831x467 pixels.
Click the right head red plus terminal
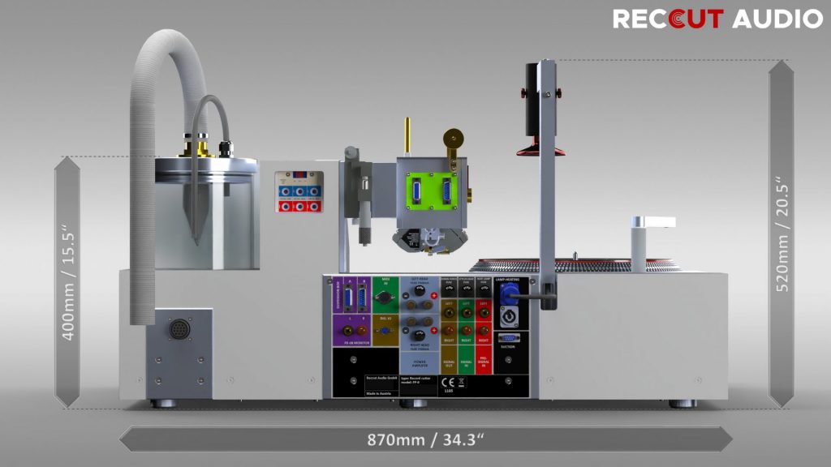[x=434, y=331]
